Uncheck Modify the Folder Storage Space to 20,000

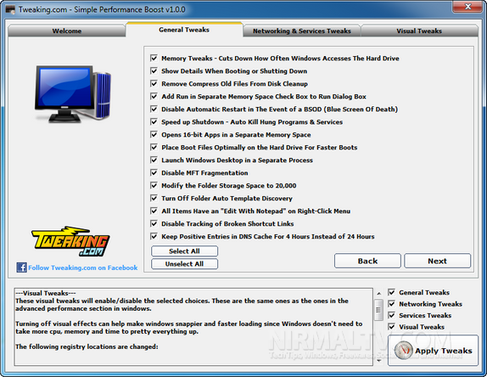point(154,186)
